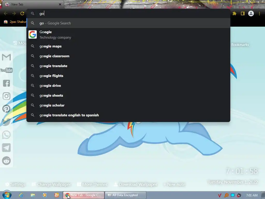
Task: Launch the media player taskbar icon
Action: click(x=45, y=195)
